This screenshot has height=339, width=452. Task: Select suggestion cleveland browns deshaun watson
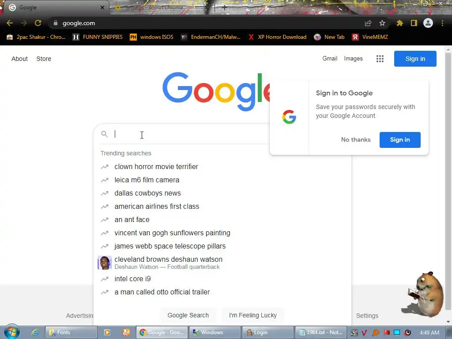[222, 263]
